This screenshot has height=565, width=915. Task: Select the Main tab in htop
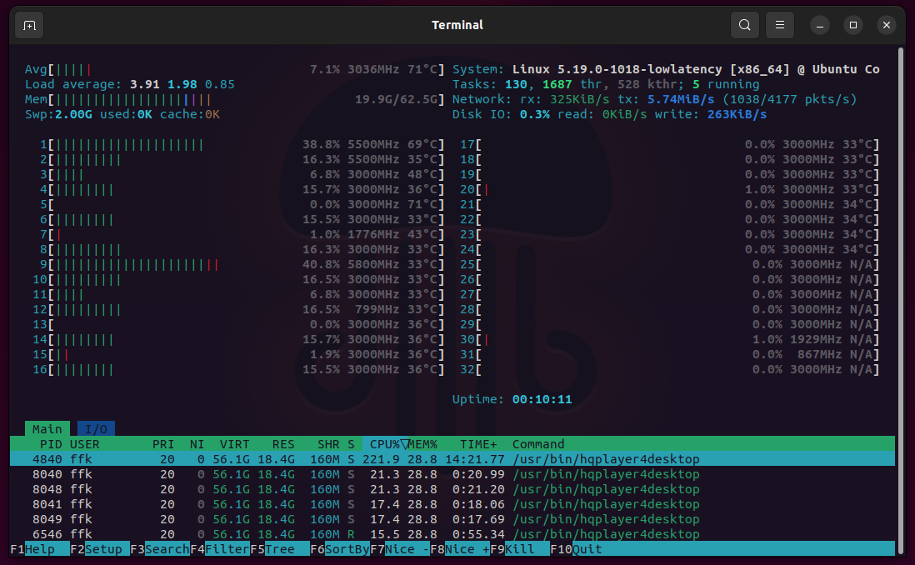[x=47, y=429]
